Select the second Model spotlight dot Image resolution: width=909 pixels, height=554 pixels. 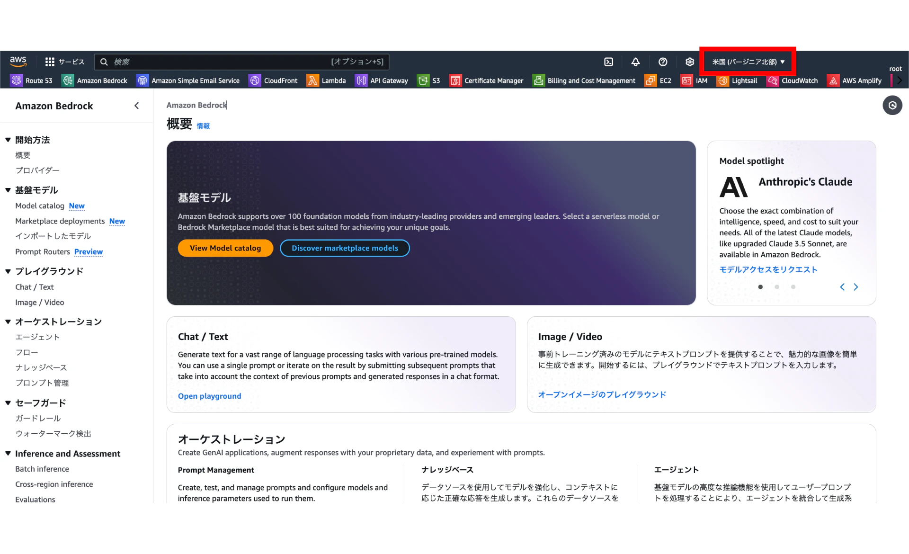777,287
